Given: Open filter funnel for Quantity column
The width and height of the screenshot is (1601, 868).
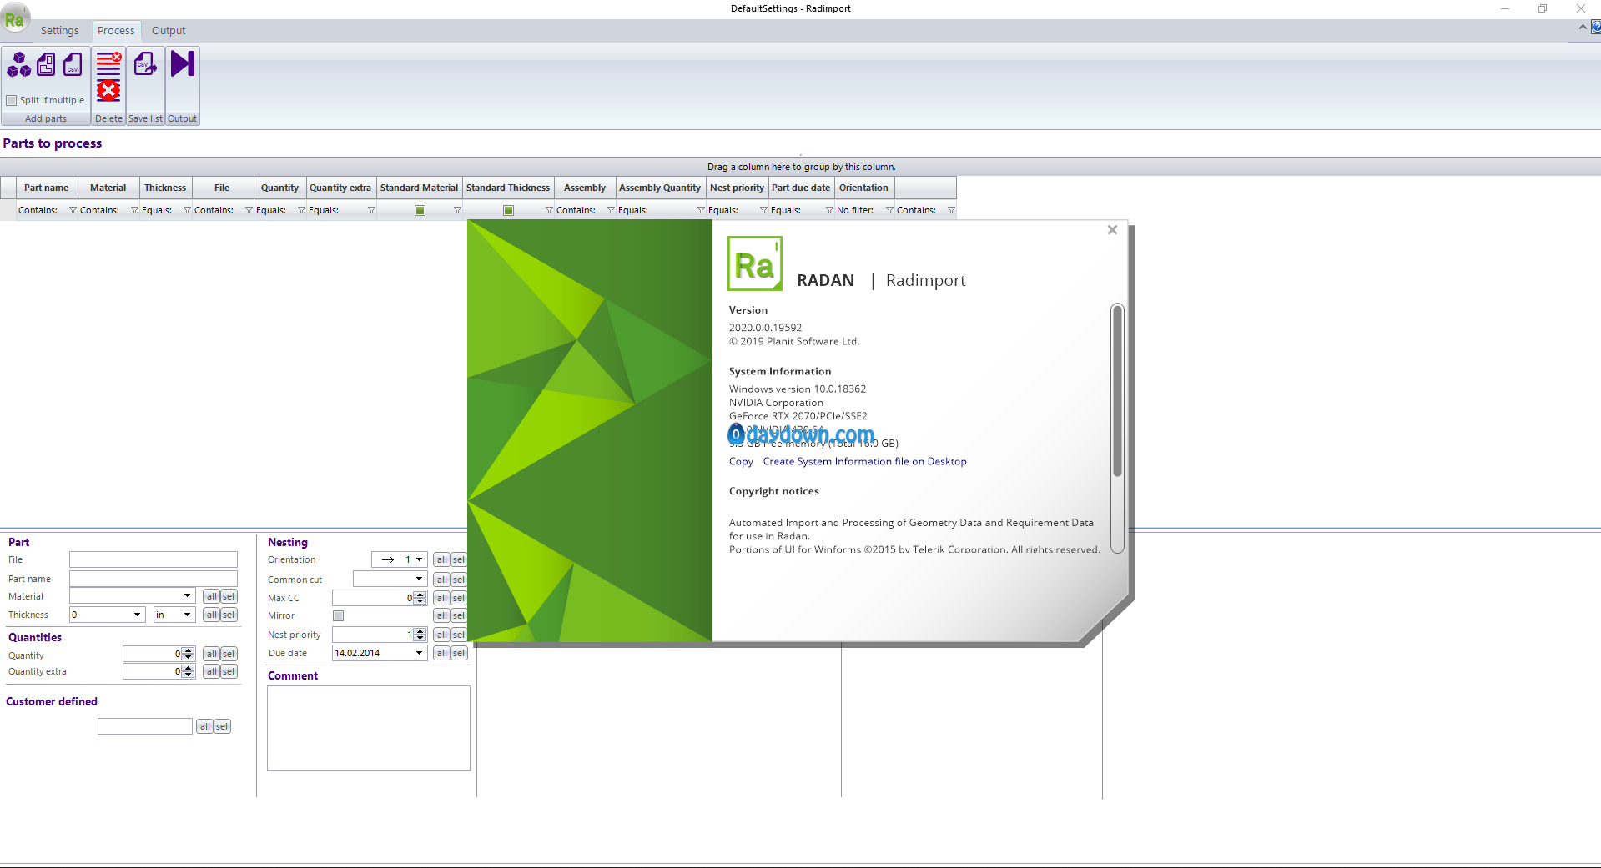Looking at the screenshot, I should click(x=301, y=210).
